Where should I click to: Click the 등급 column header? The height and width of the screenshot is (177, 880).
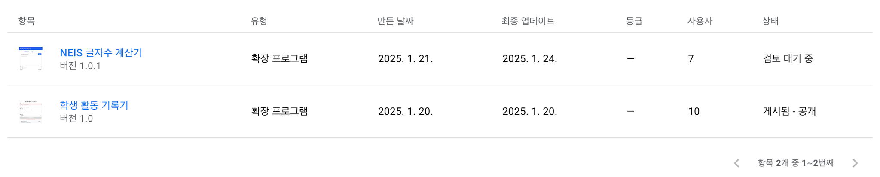(x=634, y=21)
